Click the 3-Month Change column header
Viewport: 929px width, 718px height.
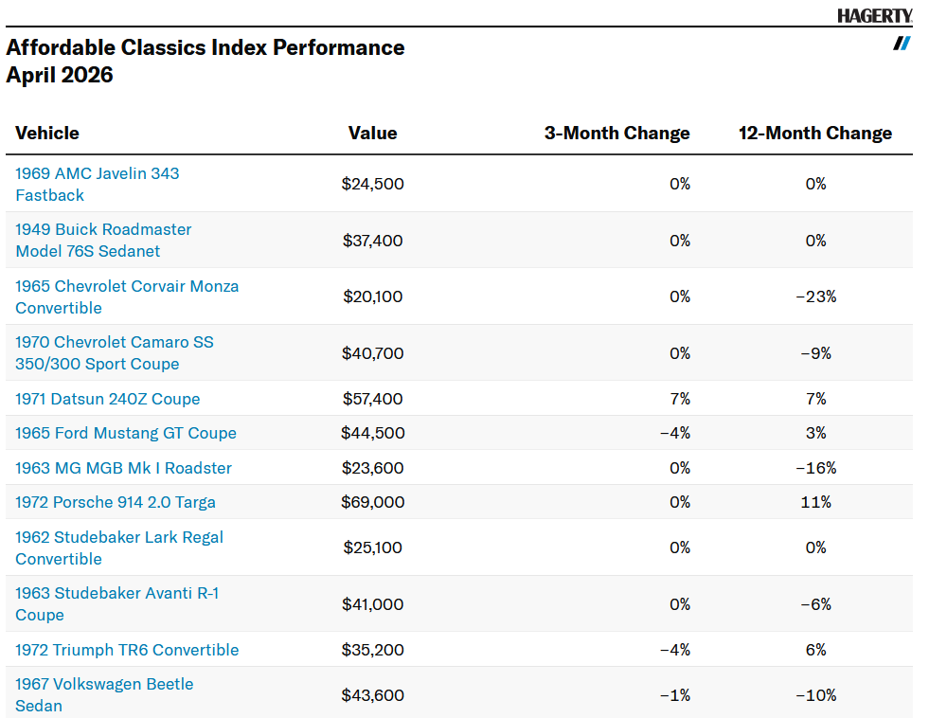pyautogui.click(x=616, y=133)
